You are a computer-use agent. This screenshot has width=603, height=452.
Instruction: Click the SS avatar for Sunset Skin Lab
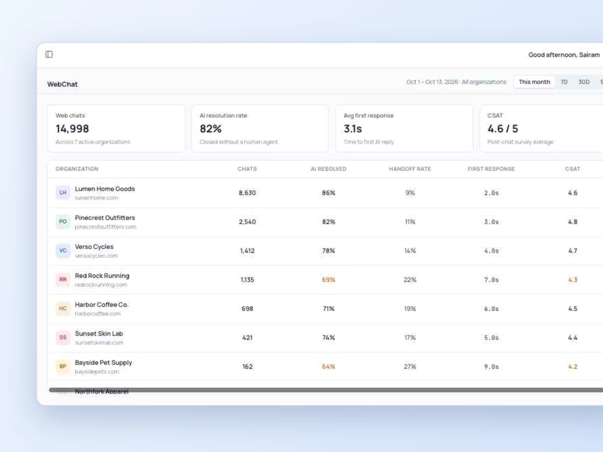pyautogui.click(x=63, y=337)
